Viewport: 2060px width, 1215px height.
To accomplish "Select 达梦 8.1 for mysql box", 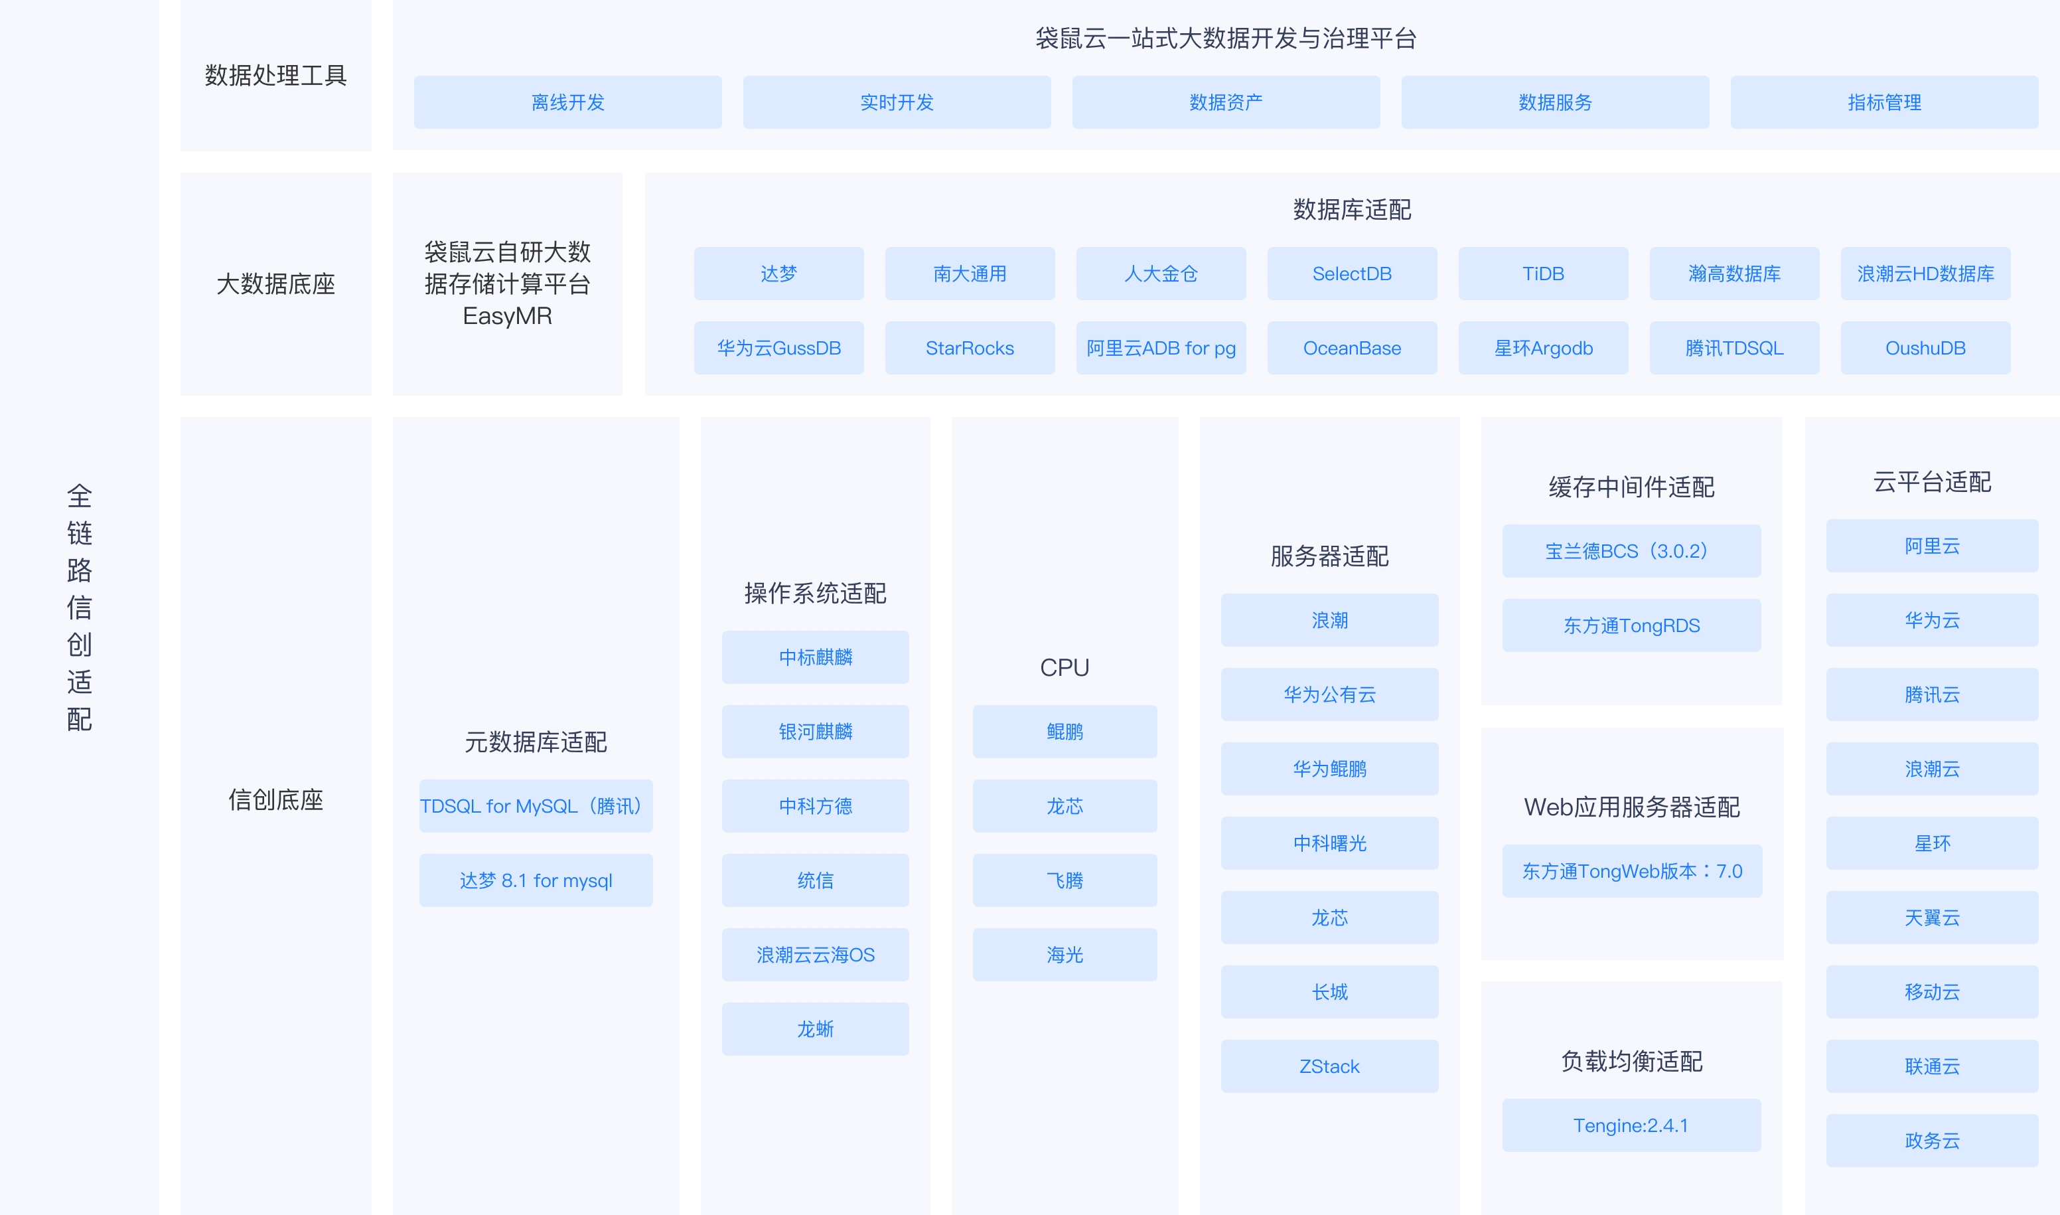I will 536,880.
